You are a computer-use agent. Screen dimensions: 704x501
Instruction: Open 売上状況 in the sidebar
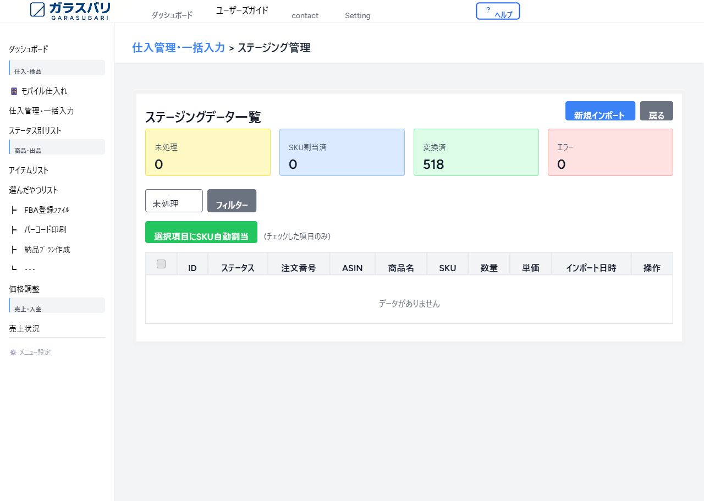click(x=23, y=328)
